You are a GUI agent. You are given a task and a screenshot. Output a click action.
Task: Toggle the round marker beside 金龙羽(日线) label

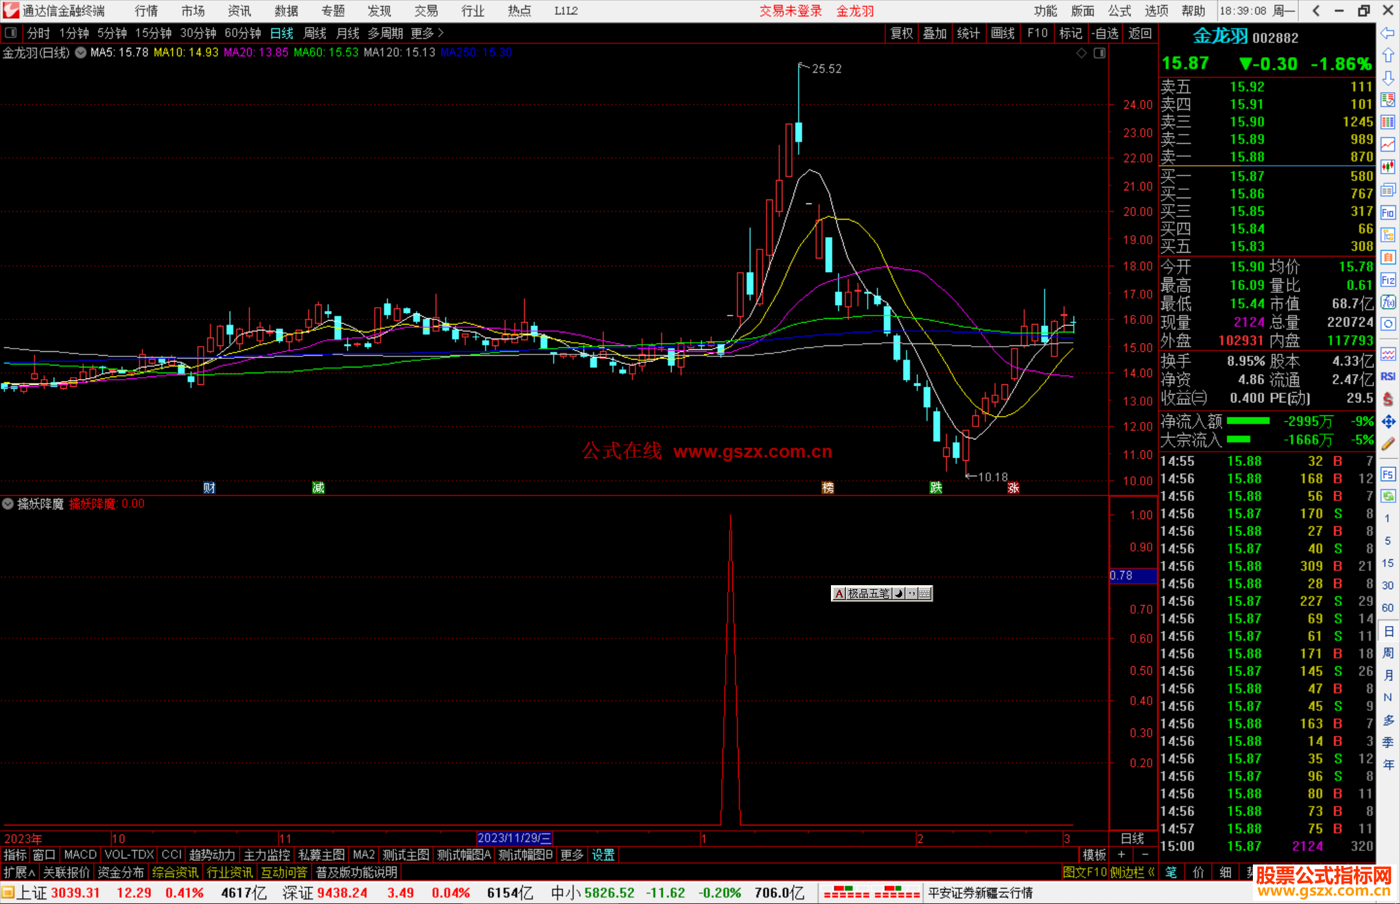pos(81,53)
